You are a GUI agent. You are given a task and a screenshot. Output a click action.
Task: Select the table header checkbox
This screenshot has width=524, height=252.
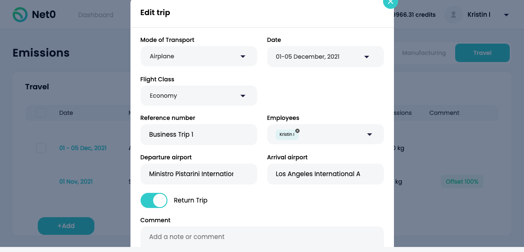pyautogui.click(x=41, y=113)
